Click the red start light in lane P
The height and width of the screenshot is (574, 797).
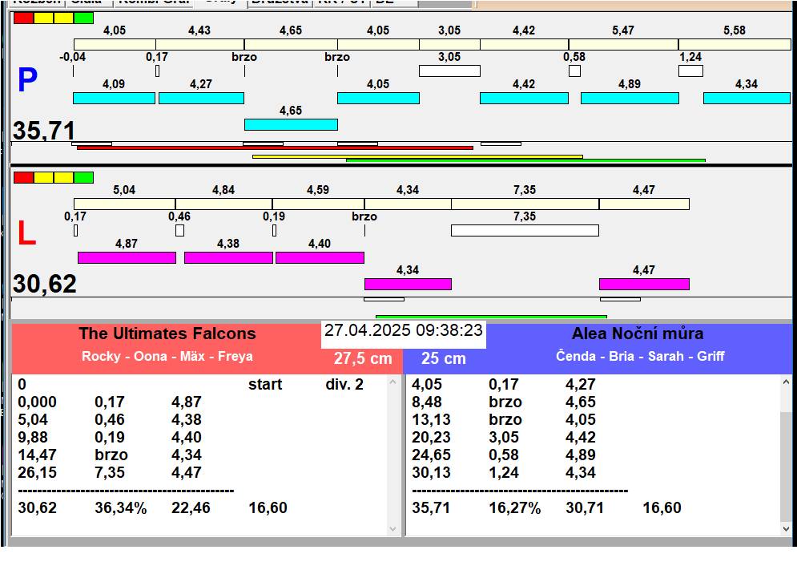pos(23,18)
